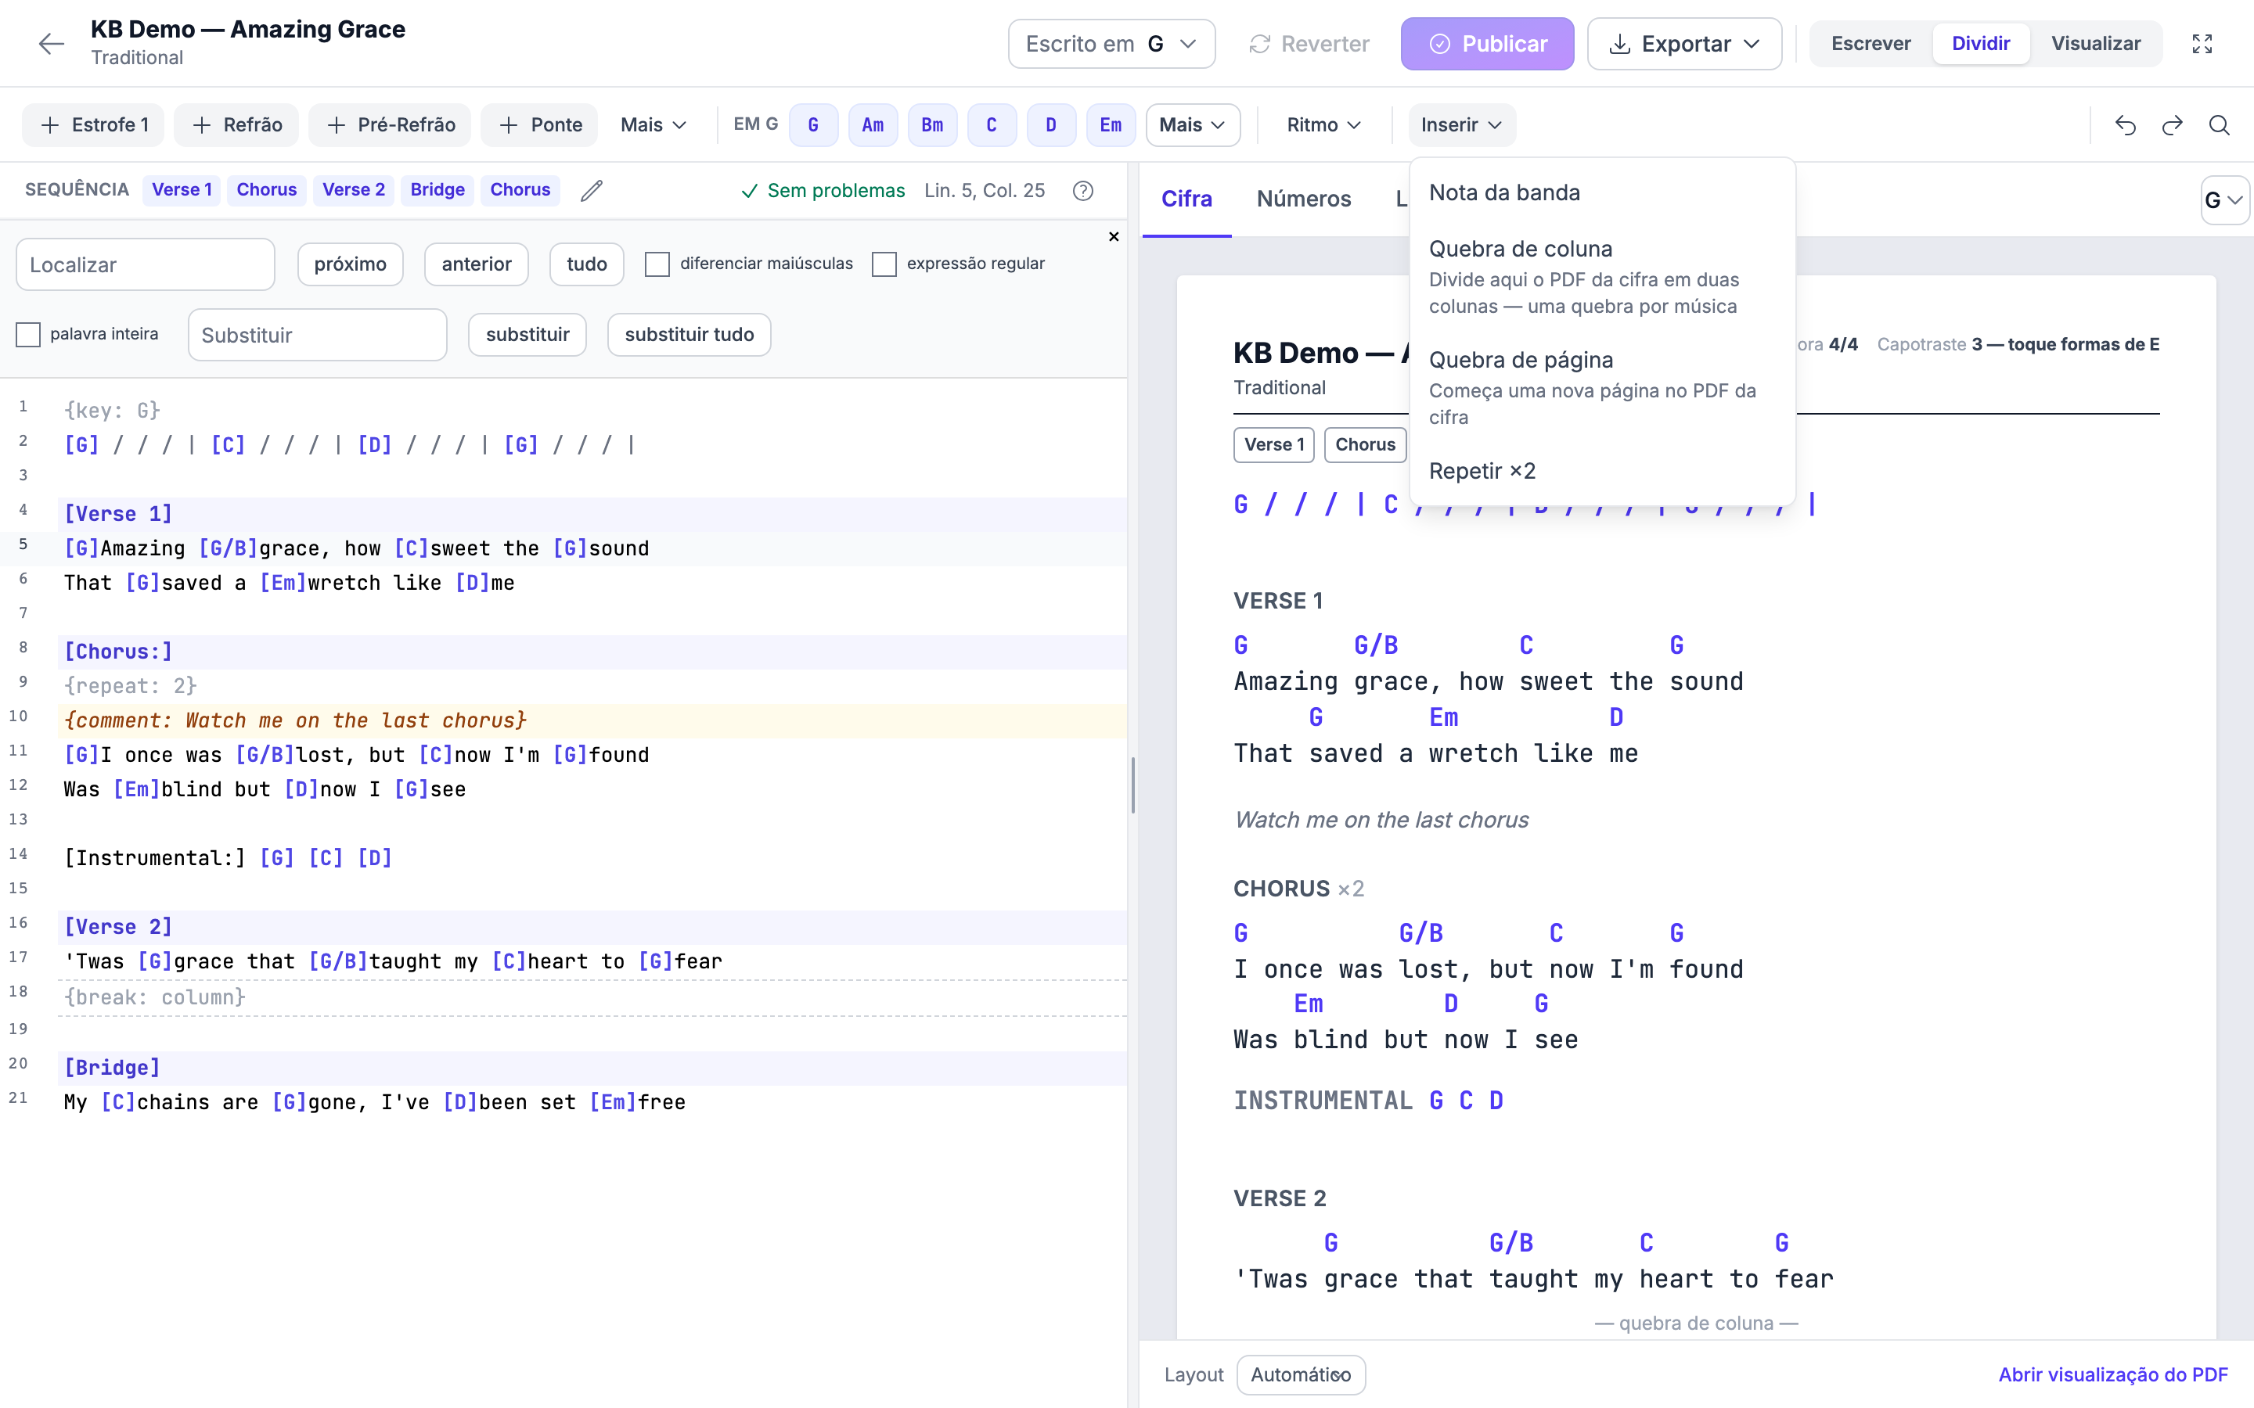Click the substituir tudo button
The width and height of the screenshot is (2254, 1408).
click(x=688, y=334)
